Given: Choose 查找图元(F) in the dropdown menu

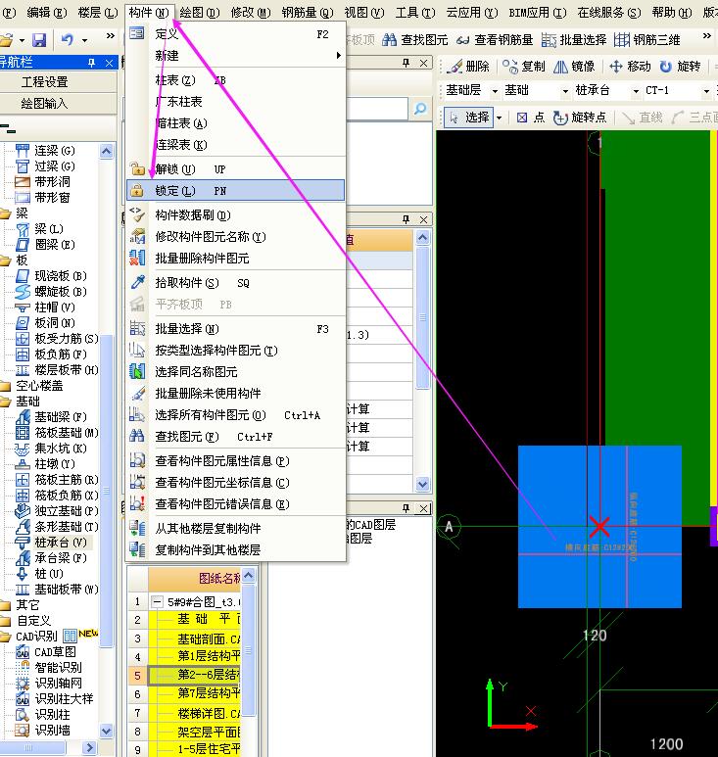Looking at the screenshot, I should pos(236,437).
